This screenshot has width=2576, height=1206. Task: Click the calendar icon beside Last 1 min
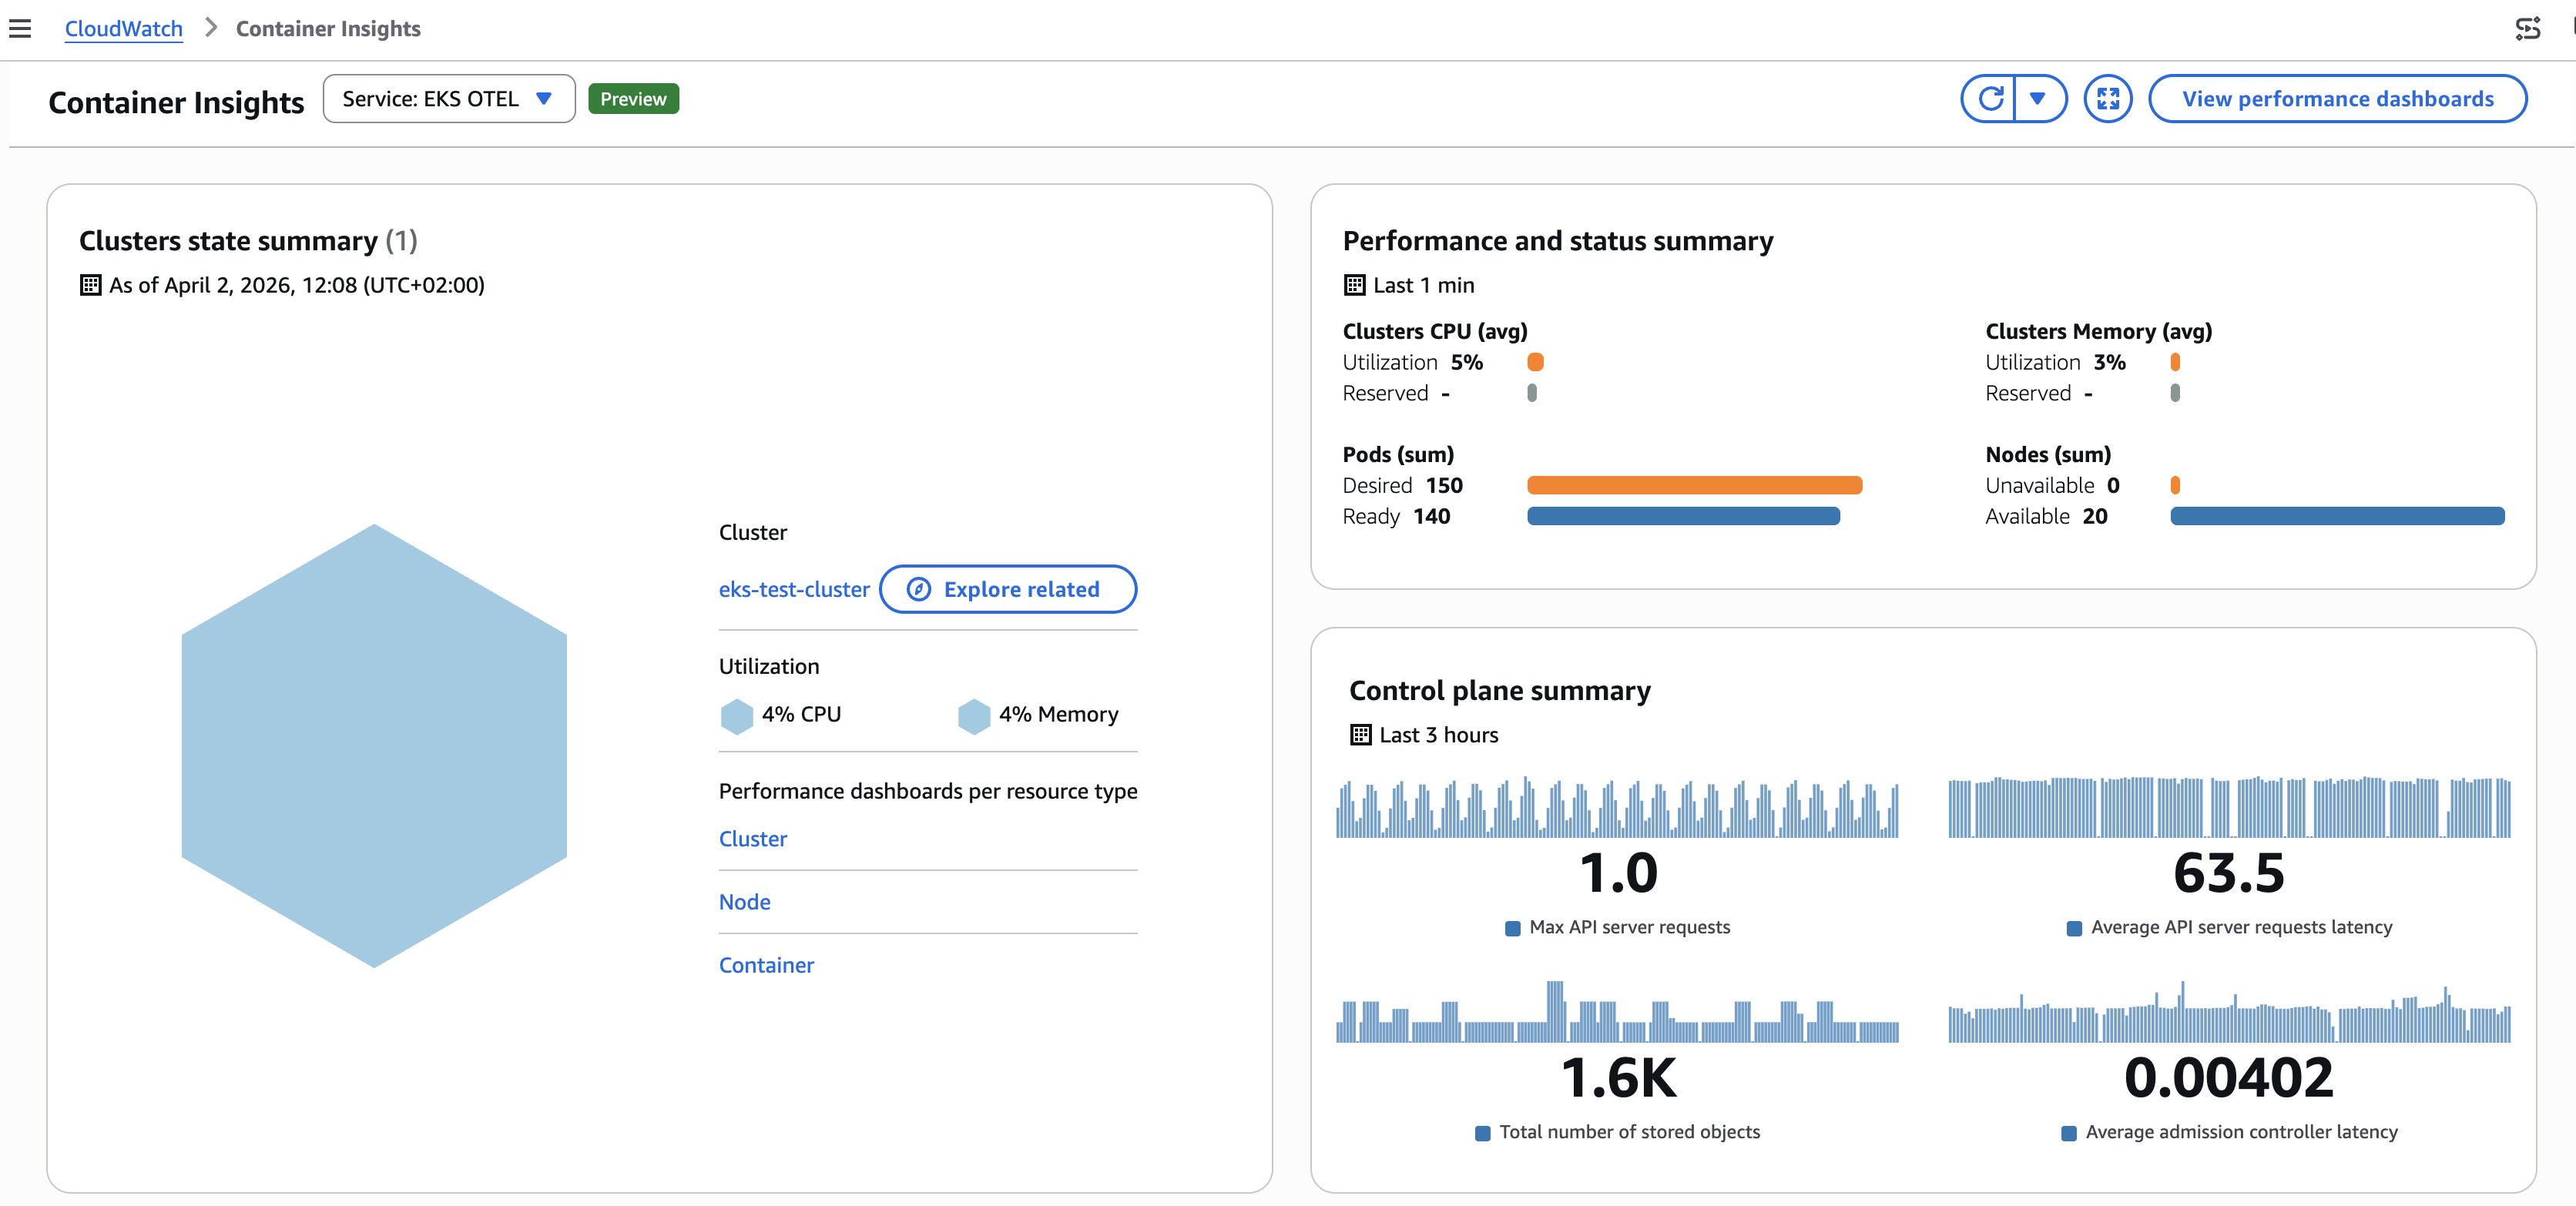pos(1355,285)
